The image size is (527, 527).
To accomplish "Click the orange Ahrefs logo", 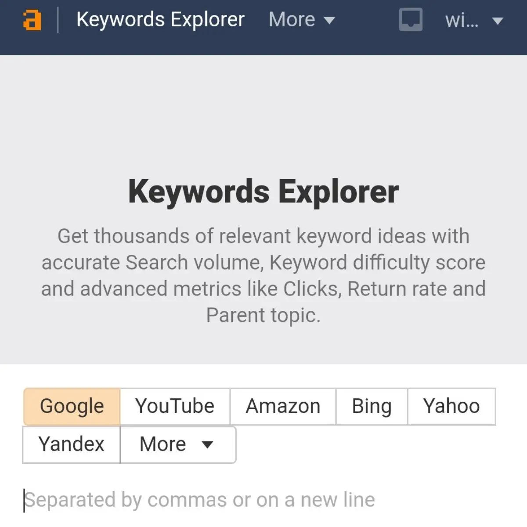I will [32, 20].
